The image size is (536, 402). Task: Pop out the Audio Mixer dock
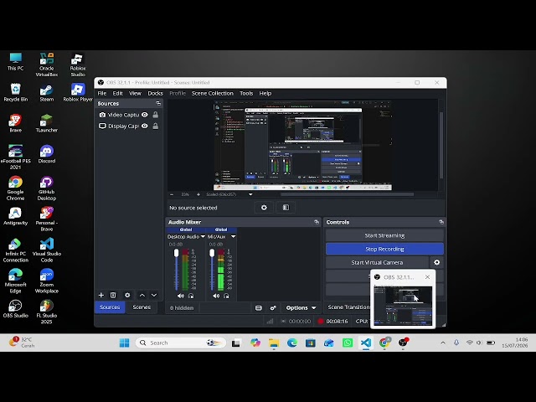tap(317, 222)
